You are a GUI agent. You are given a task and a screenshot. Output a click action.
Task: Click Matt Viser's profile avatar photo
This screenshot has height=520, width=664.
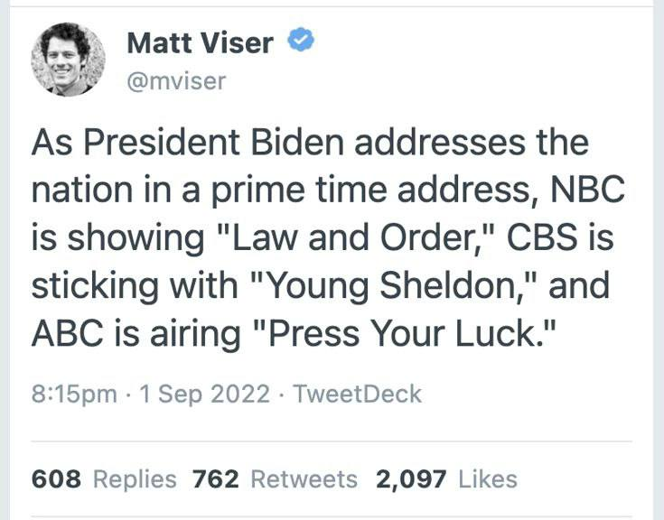point(68,60)
